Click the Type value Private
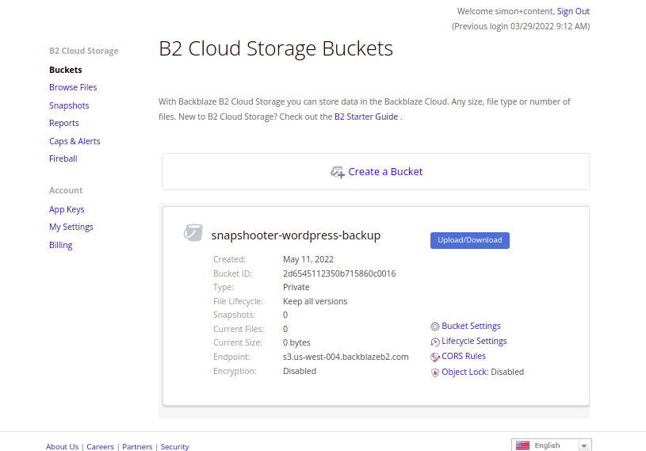The width and height of the screenshot is (646, 451). click(x=296, y=287)
